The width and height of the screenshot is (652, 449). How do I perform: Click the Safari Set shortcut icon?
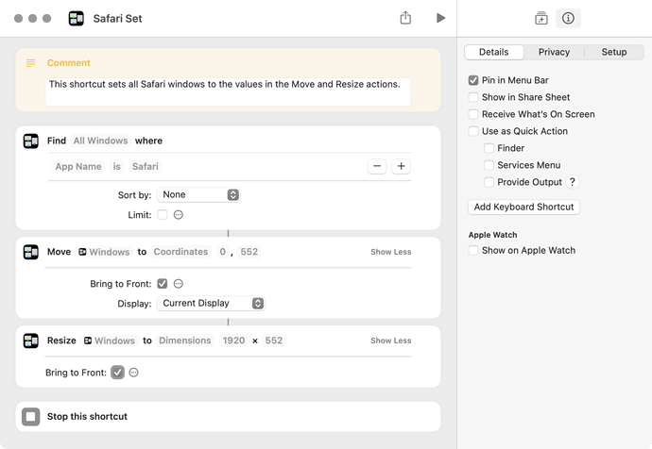point(77,19)
